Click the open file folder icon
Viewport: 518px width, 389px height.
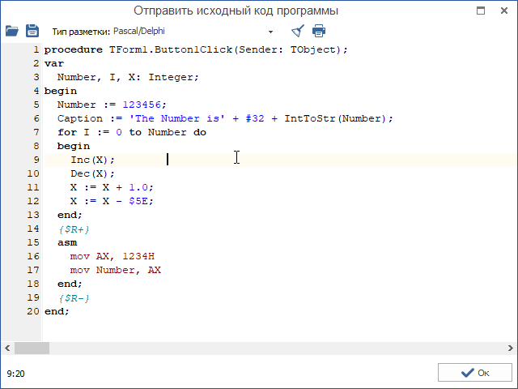click(x=11, y=31)
